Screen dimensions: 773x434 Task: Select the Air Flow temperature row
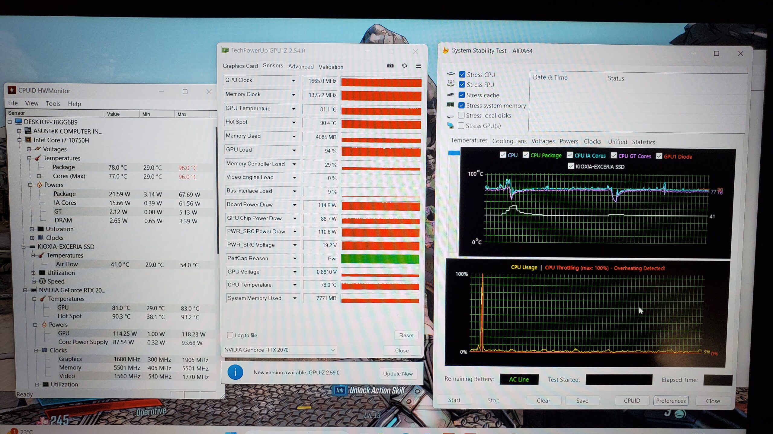[67, 264]
